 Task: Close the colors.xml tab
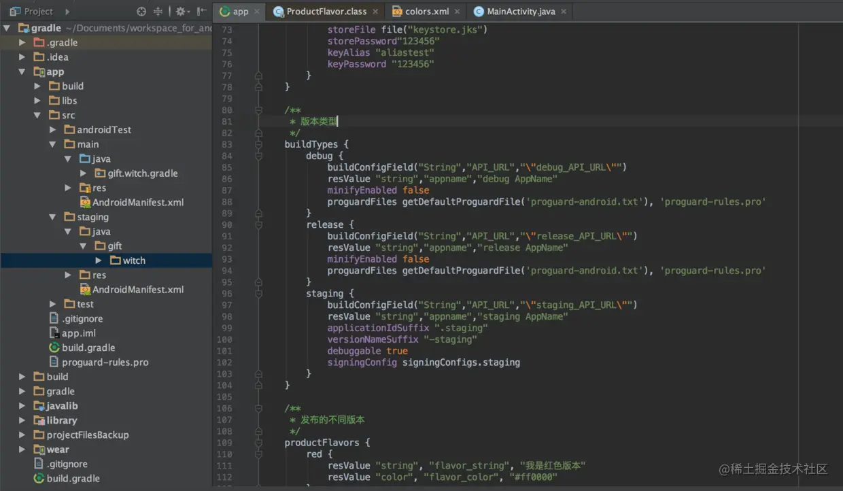tap(458, 12)
